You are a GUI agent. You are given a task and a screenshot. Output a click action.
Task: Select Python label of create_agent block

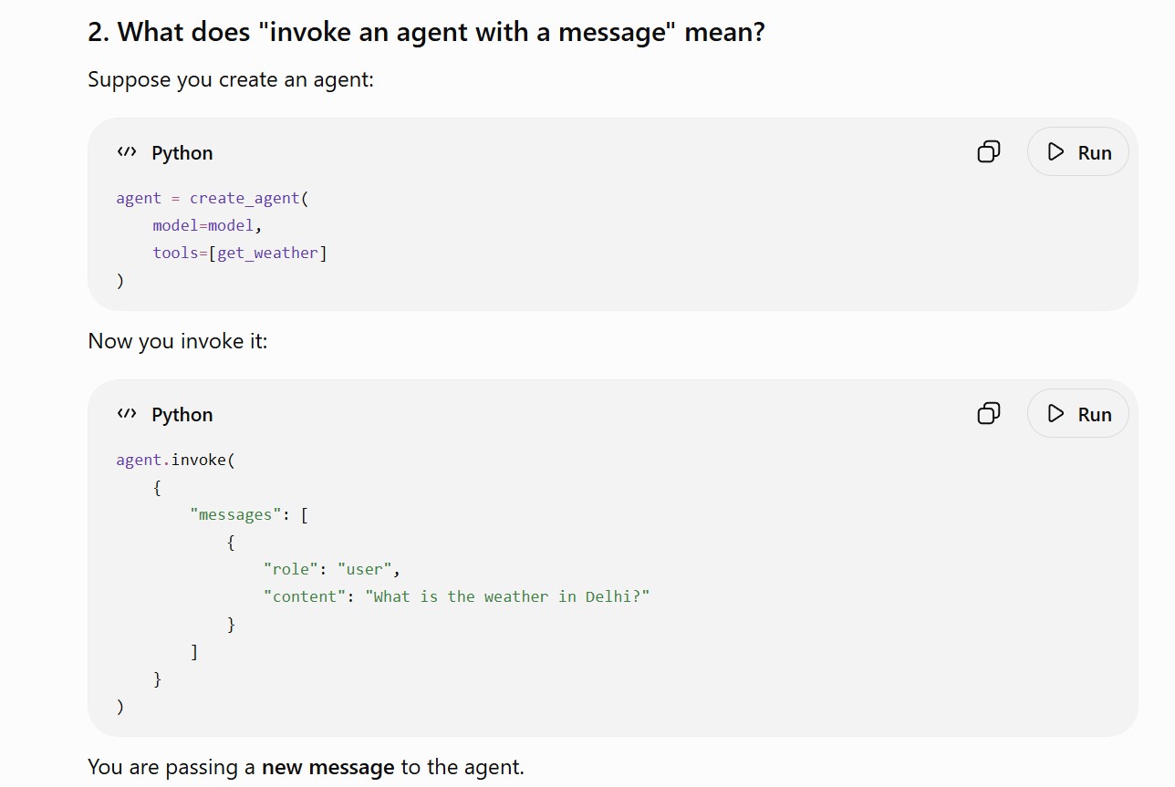click(x=182, y=153)
